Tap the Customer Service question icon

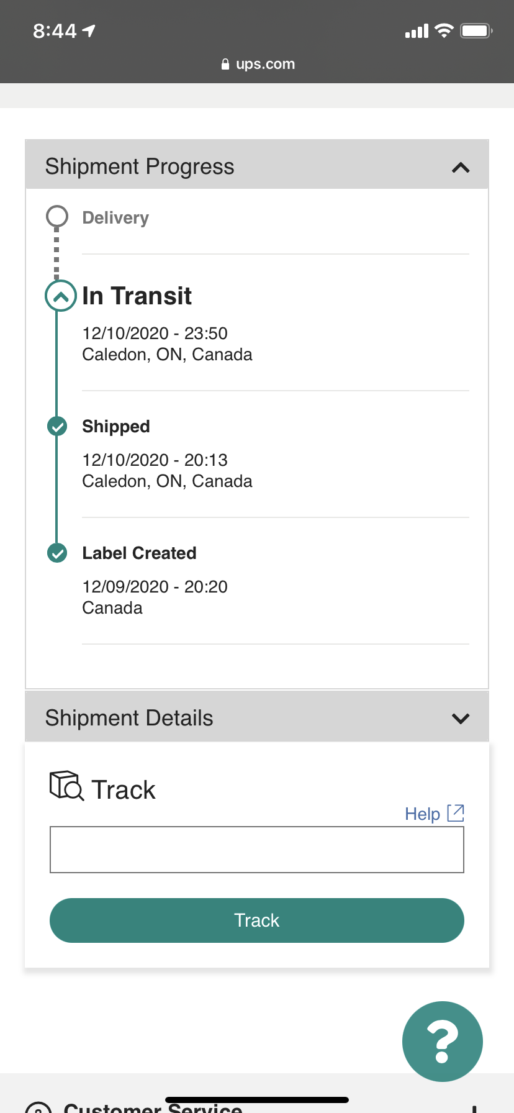38,1107
